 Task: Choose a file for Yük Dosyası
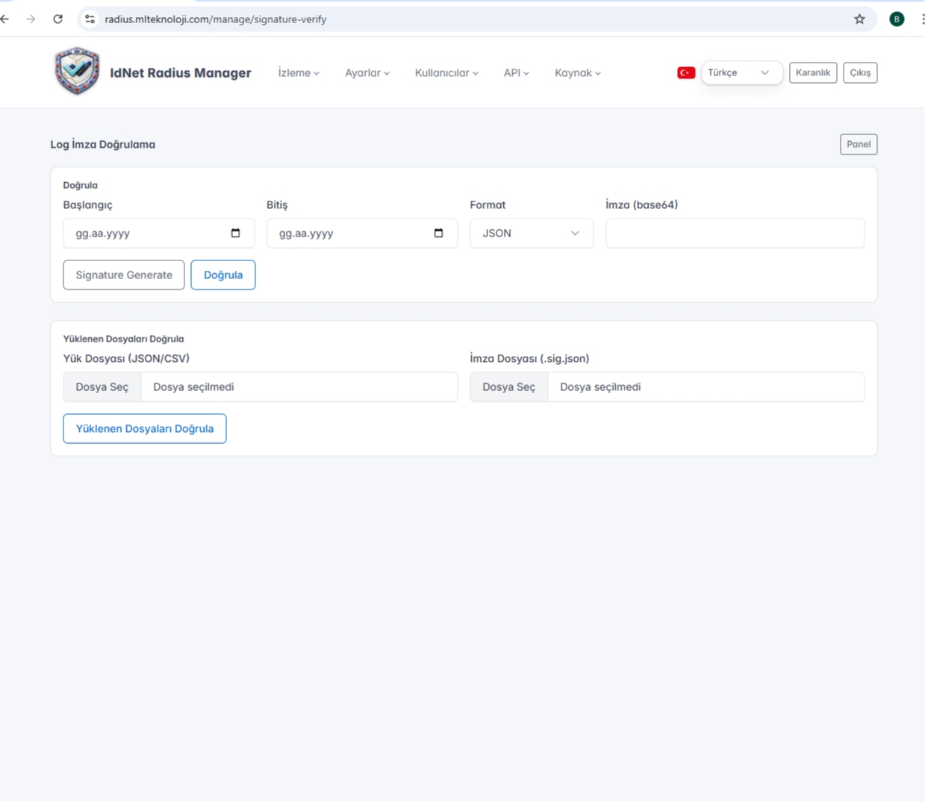click(102, 387)
